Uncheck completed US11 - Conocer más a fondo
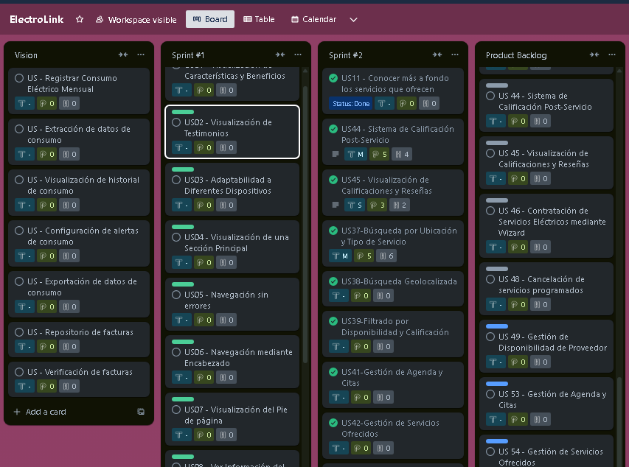 (333, 78)
